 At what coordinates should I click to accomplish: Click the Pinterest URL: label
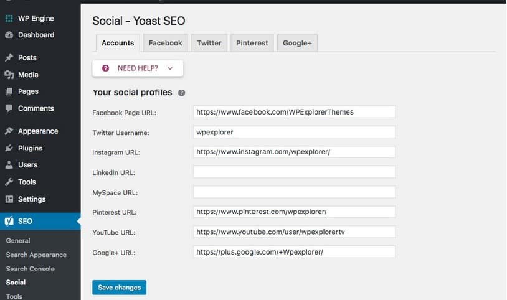(x=115, y=212)
